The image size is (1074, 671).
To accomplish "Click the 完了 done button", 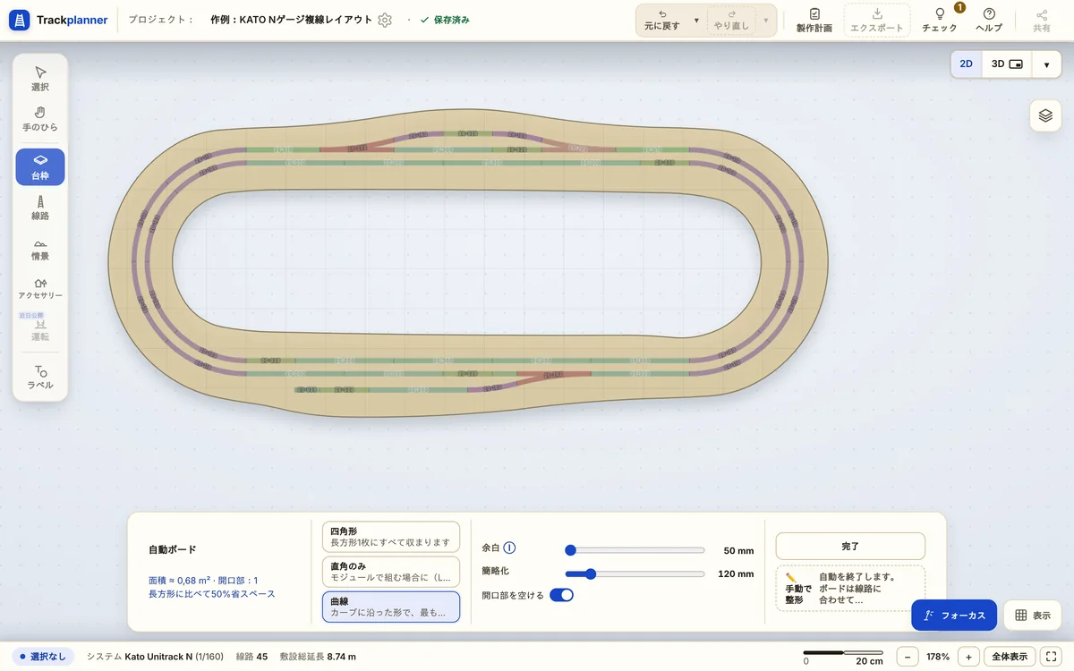I will (850, 546).
